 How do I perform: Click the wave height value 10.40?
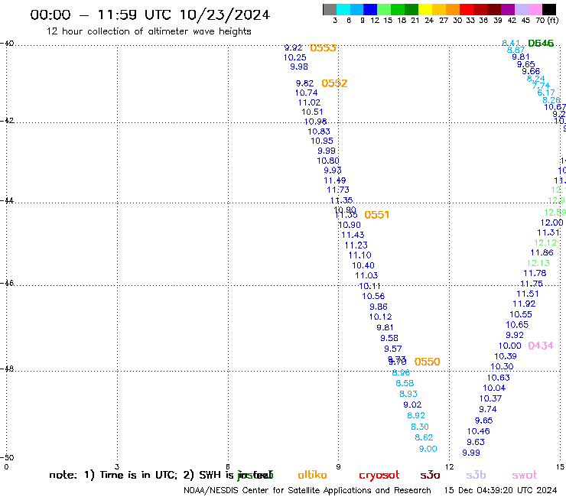tap(363, 265)
